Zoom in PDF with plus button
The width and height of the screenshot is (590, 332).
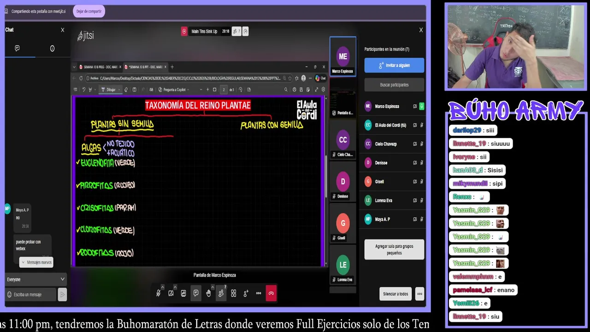point(207,89)
